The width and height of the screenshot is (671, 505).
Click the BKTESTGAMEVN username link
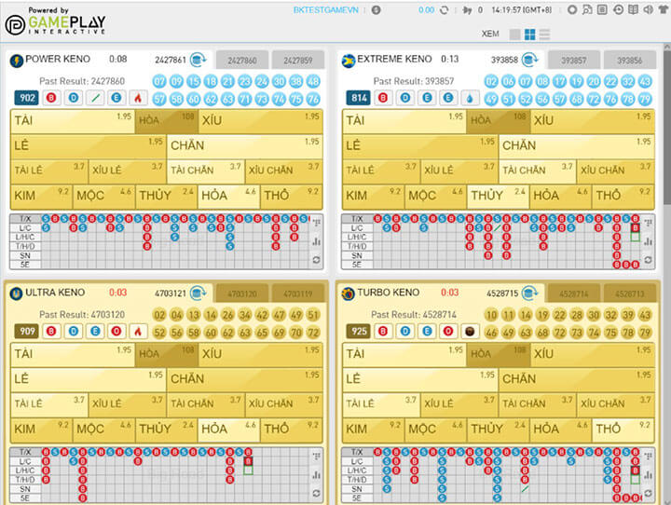coord(325,10)
